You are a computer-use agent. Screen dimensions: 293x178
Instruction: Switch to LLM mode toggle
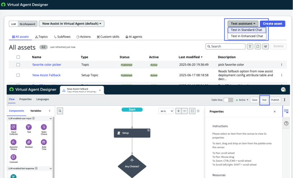tap(14, 24)
